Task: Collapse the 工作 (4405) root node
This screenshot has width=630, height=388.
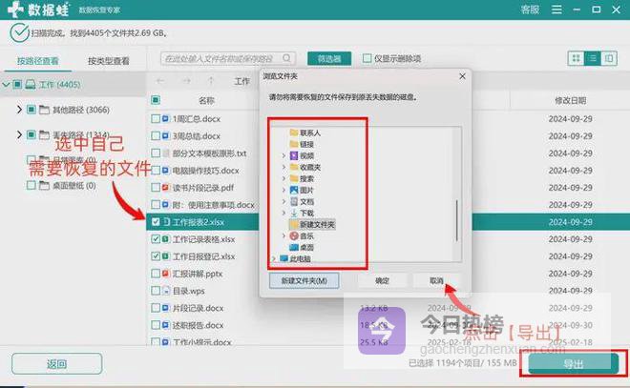Action: click(x=9, y=85)
